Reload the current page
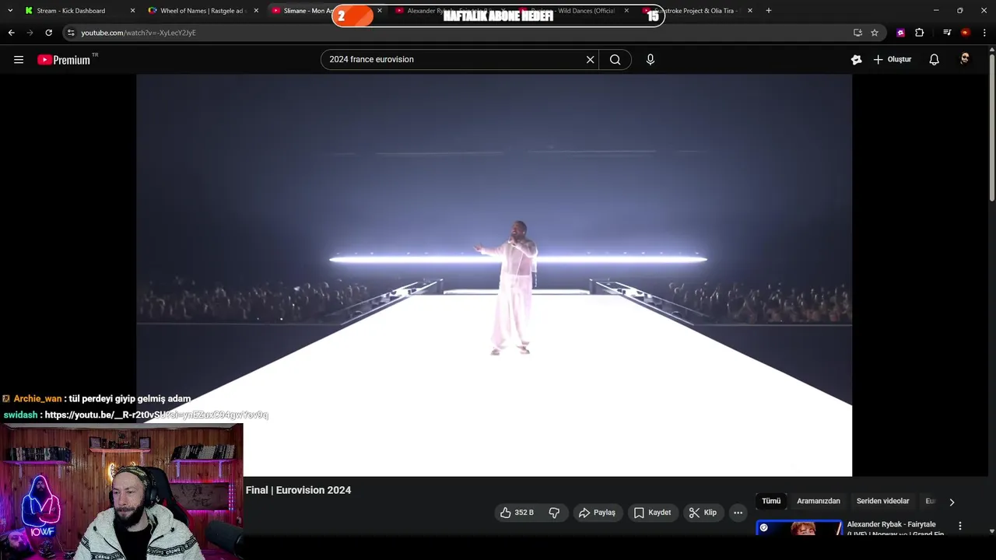 pyautogui.click(x=48, y=33)
